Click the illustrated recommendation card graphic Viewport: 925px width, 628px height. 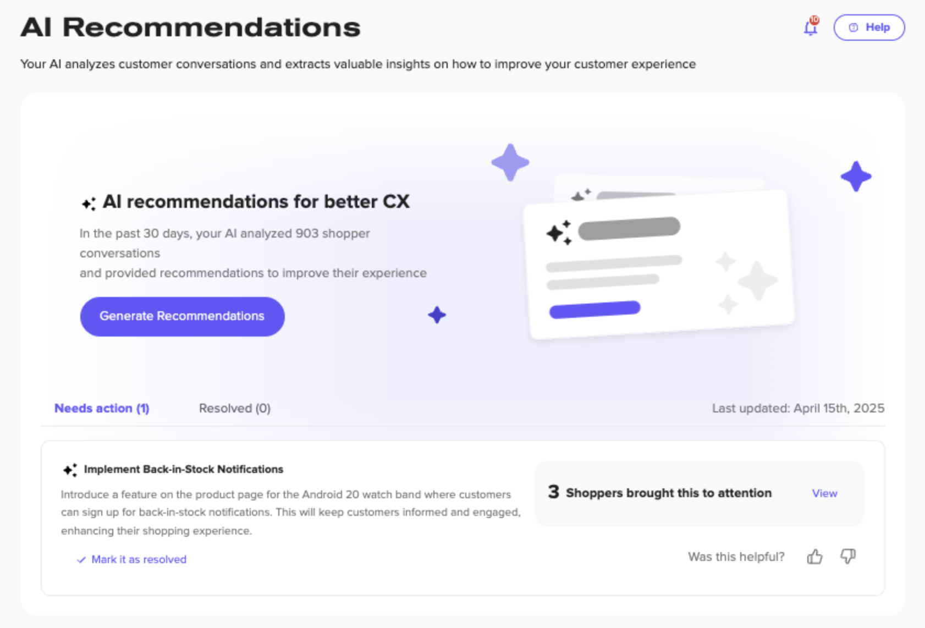(x=659, y=264)
